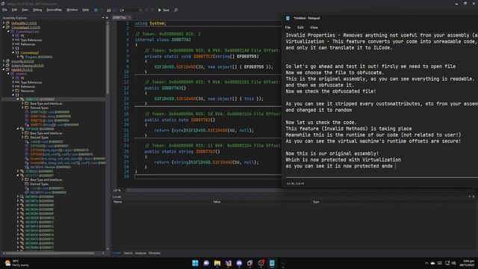Expand the 8AC38014 class node
Image resolution: width=478 pixels, height=269 pixels.
tap(18, 197)
